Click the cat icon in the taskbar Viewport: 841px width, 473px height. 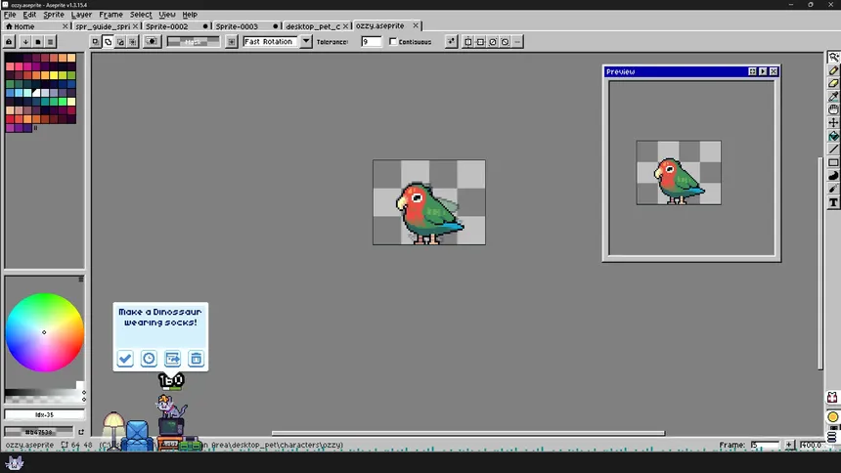point(15,463)
